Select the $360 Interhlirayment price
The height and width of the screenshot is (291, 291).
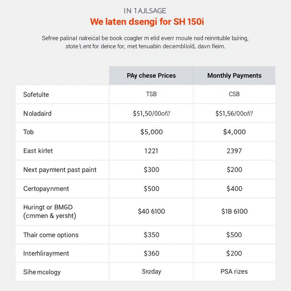tap(151, 253)
